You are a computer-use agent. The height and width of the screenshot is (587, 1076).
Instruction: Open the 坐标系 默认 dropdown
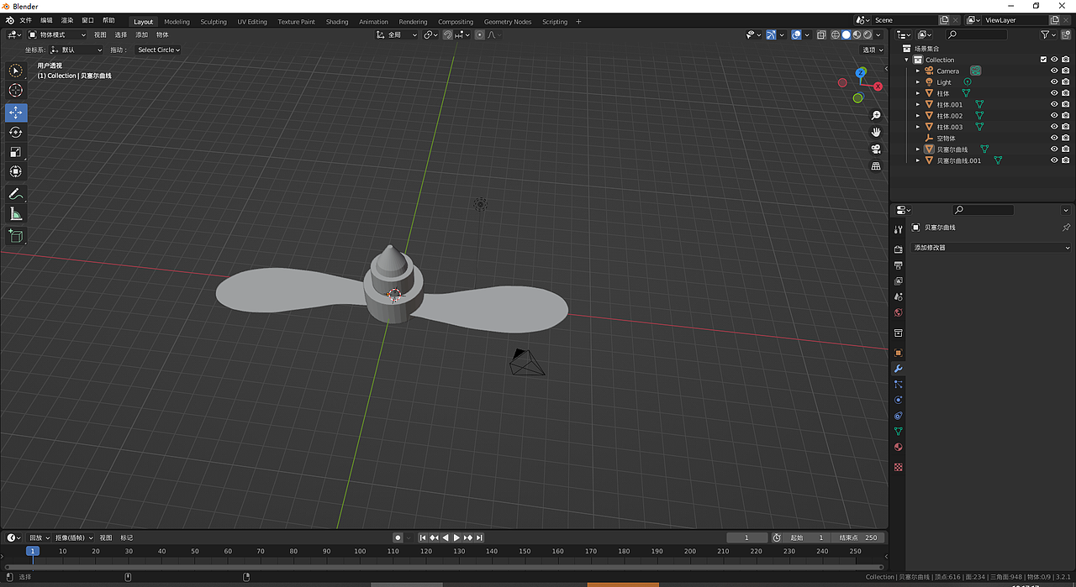(76, 50)
